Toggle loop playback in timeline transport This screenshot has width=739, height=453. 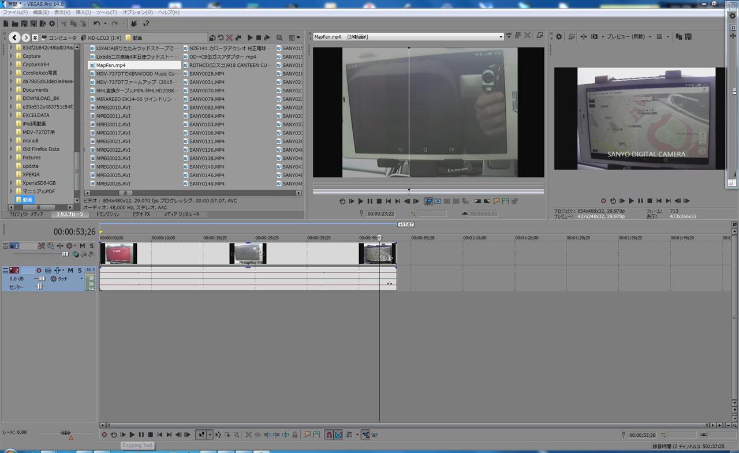click(114, 435)
